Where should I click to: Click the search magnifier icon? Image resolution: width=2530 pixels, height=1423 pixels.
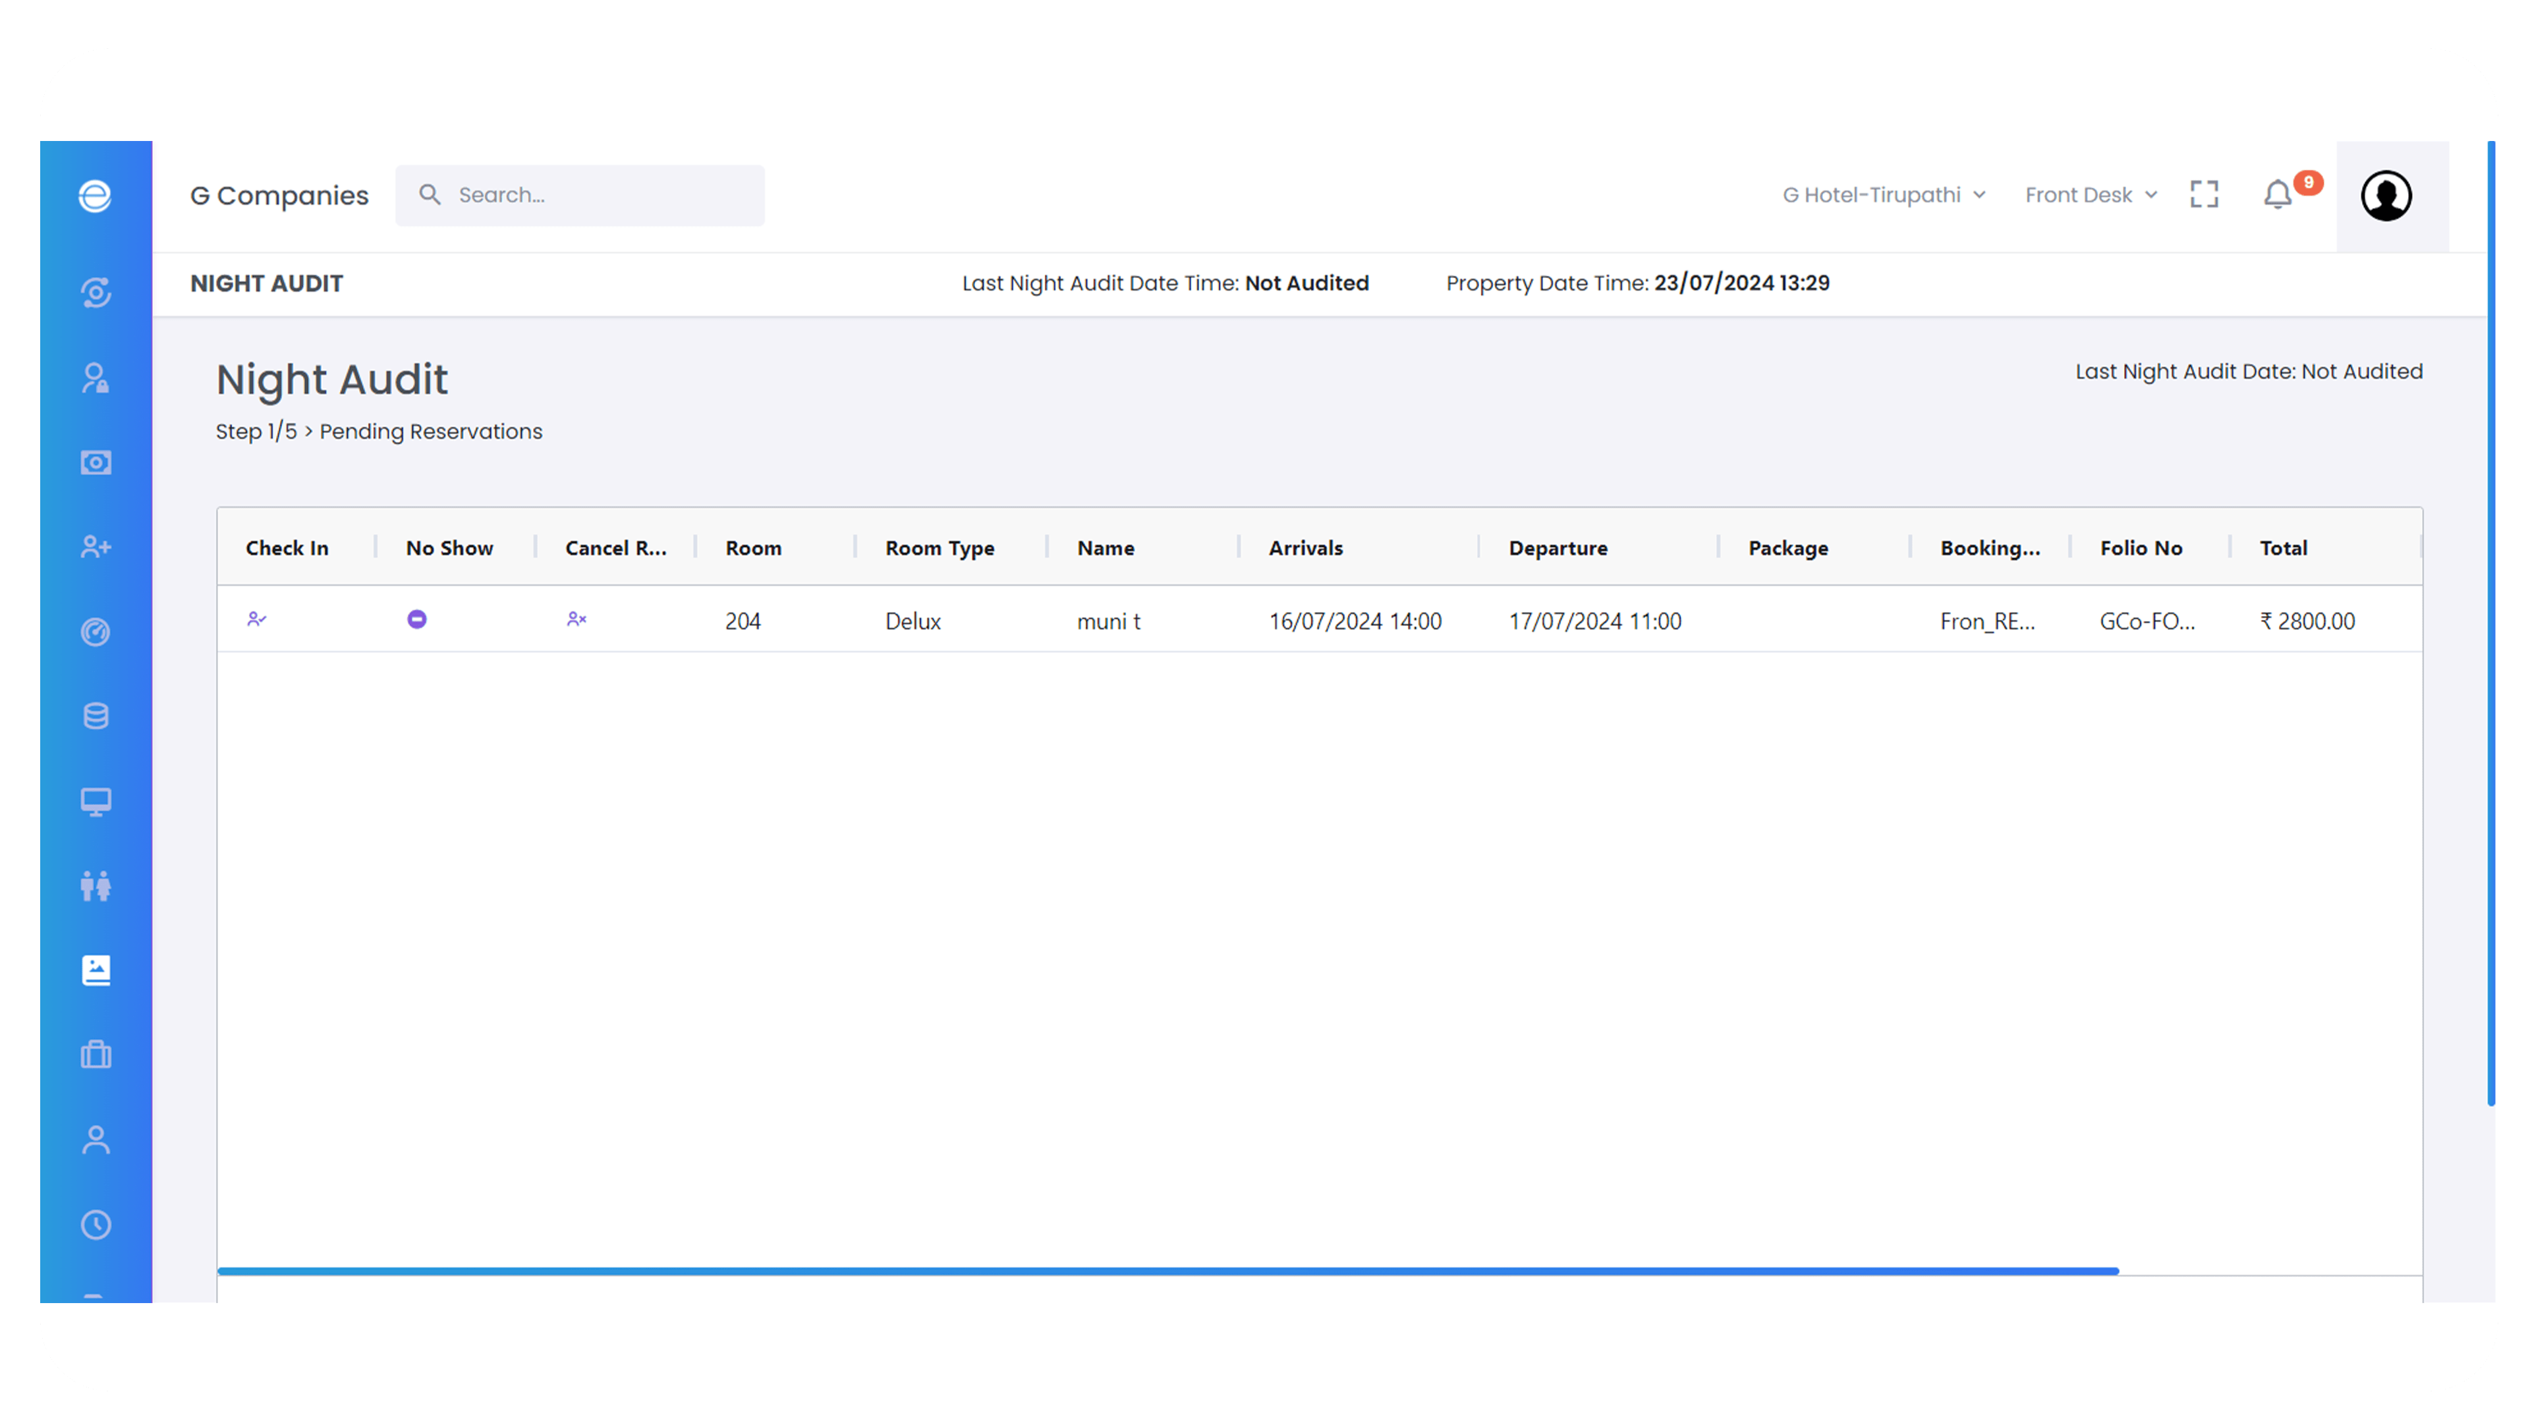429,194
